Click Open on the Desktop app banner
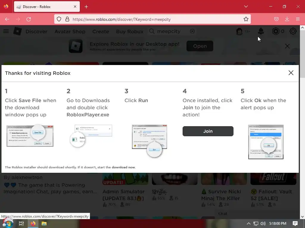The height and width of the screenshot is (228, 305). tap(200, 46)
